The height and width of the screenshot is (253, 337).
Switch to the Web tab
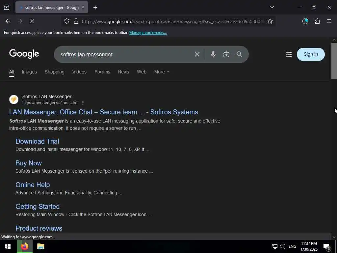pos(142,72)
